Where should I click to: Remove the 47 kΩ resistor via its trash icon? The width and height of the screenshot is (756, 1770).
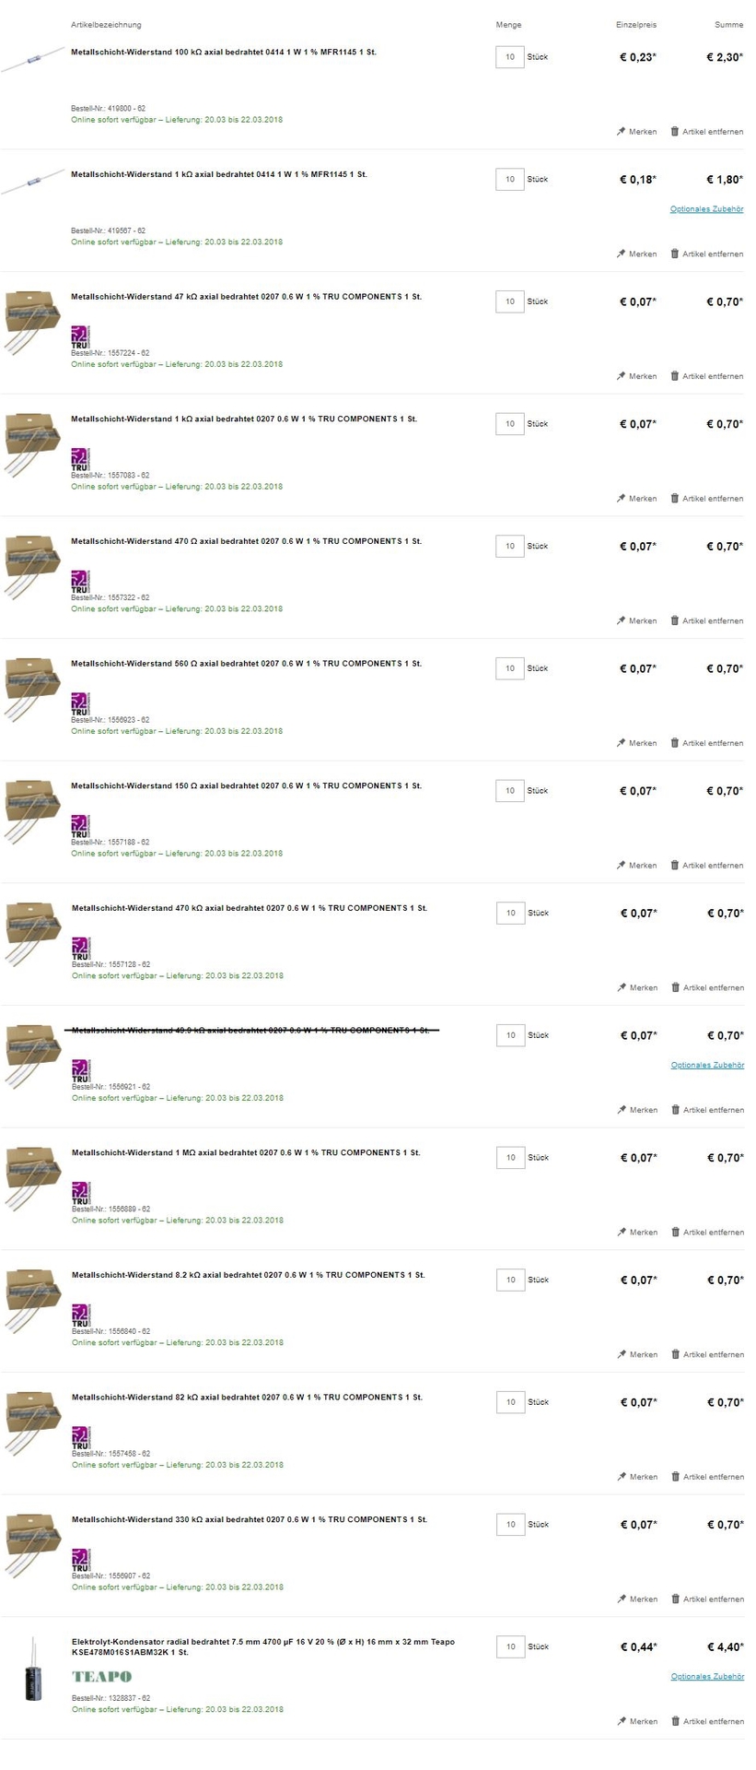pyautogui.click(x=674, y=376)
